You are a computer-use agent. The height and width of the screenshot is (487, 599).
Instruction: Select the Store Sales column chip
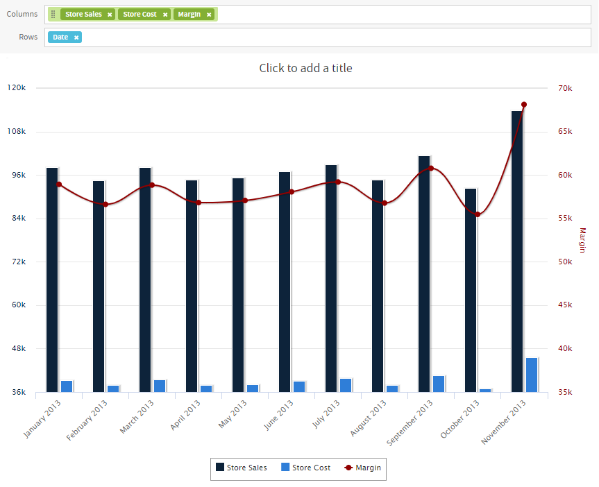coord(88,14)
